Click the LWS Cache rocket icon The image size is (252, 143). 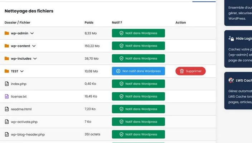[231, 80]
